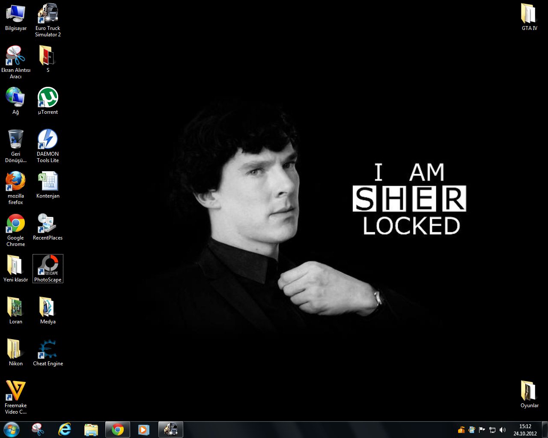Open DAEMON Tools Lite shortcut
Image resolution: width=548 pixels, height=438 pixels.
[x=48, y=146]
